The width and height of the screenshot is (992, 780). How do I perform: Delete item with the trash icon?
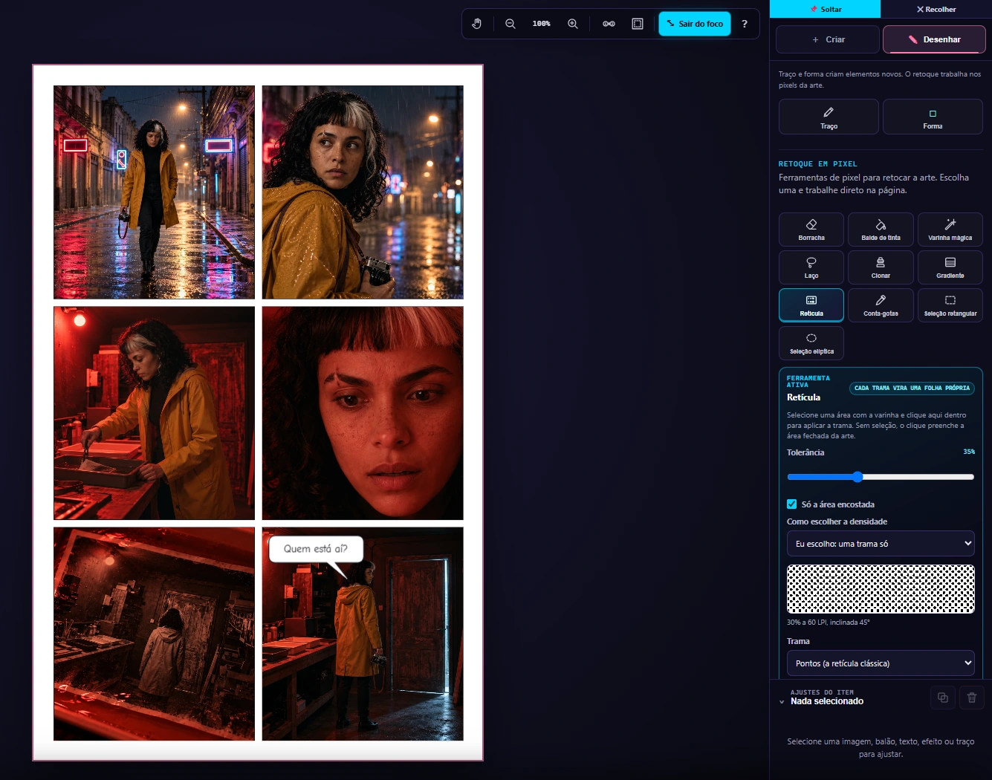coord(972,698)
